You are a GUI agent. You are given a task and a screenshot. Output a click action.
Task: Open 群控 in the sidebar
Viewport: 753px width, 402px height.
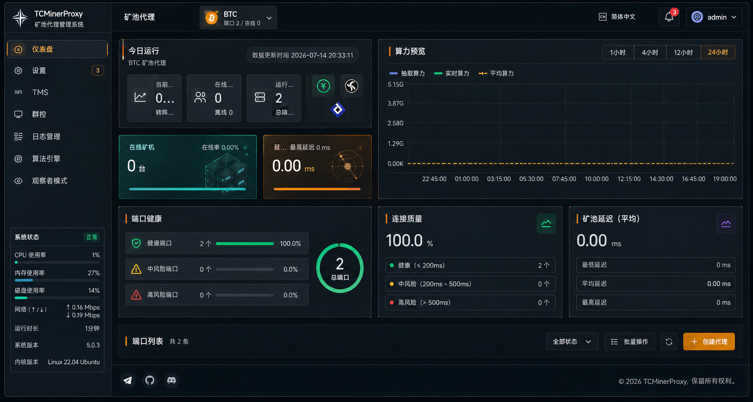pyautogui.click(x=57, y=114)
